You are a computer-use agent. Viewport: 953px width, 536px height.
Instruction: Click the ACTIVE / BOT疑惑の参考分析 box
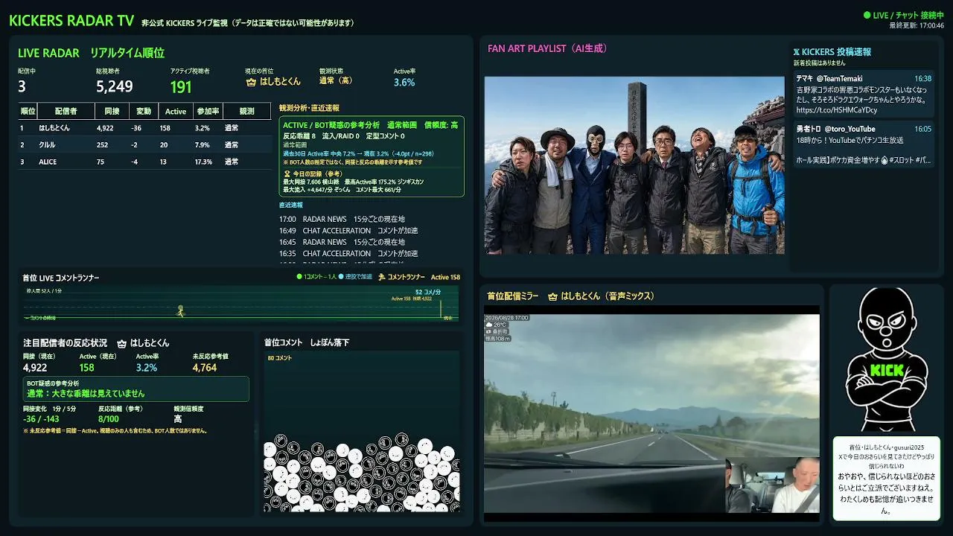click(372, 156)
